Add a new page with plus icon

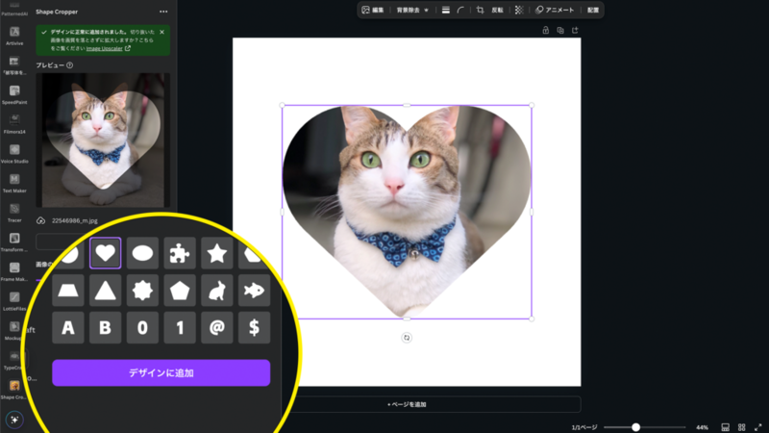click(x=575, y=31)
